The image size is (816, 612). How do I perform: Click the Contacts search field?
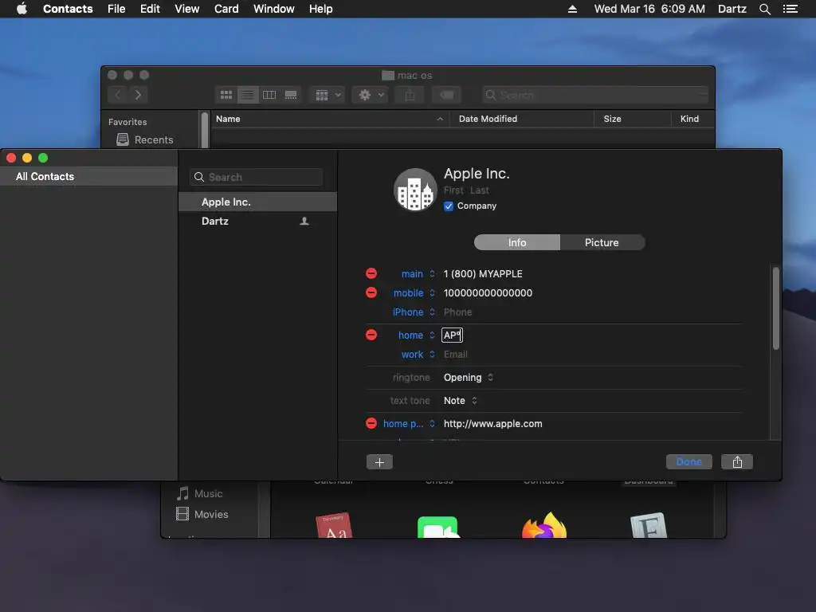pos(257,177)
